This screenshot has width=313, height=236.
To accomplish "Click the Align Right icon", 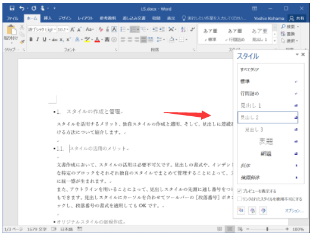I will tap(136, 39).
